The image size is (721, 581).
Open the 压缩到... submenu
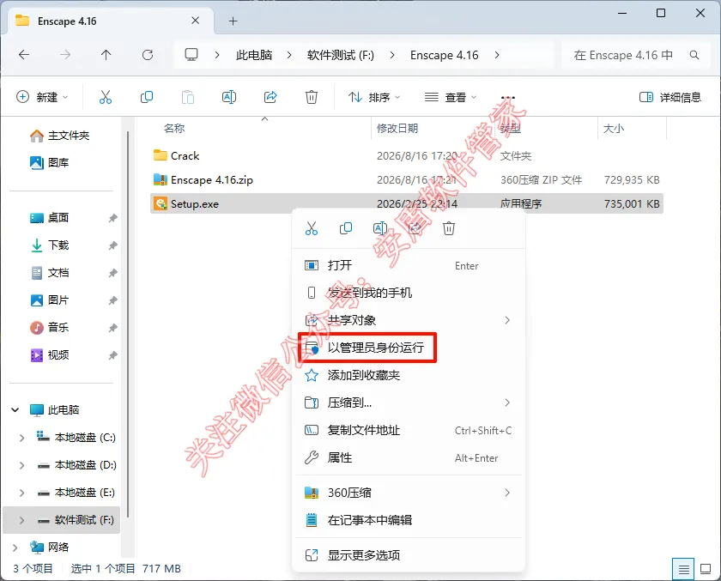coord(409,402)
